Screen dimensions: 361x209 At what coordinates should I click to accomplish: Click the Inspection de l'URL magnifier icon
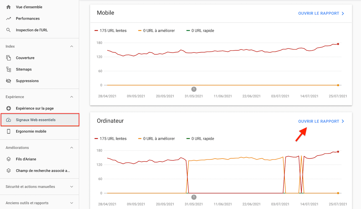tap(8, 30)
